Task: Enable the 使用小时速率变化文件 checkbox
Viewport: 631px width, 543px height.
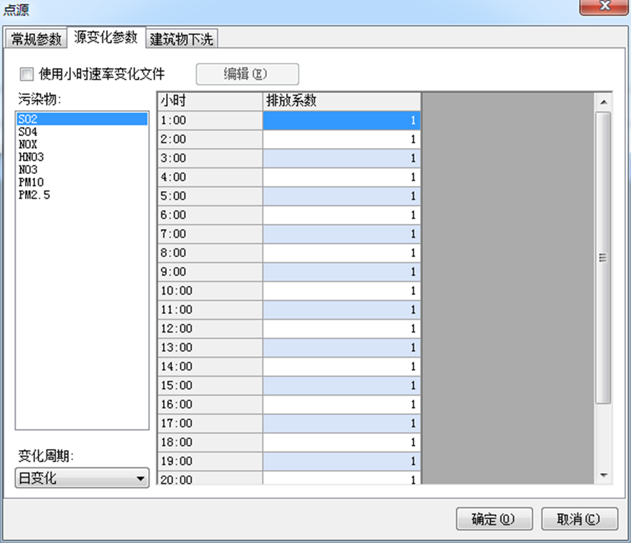Action: [27, 74]
